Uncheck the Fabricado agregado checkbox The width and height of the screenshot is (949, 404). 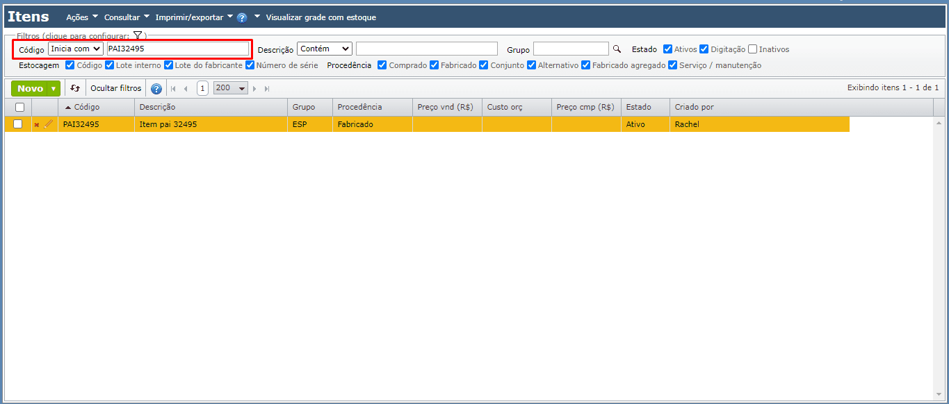click(x=586, y=65)
